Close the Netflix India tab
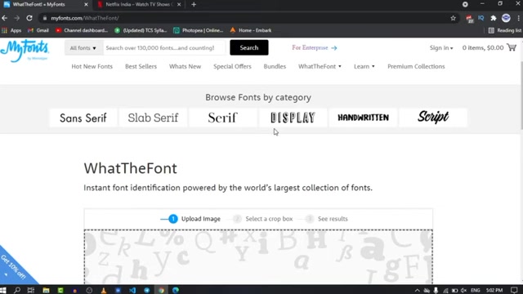The image size is (523, 294). point(179,5)
